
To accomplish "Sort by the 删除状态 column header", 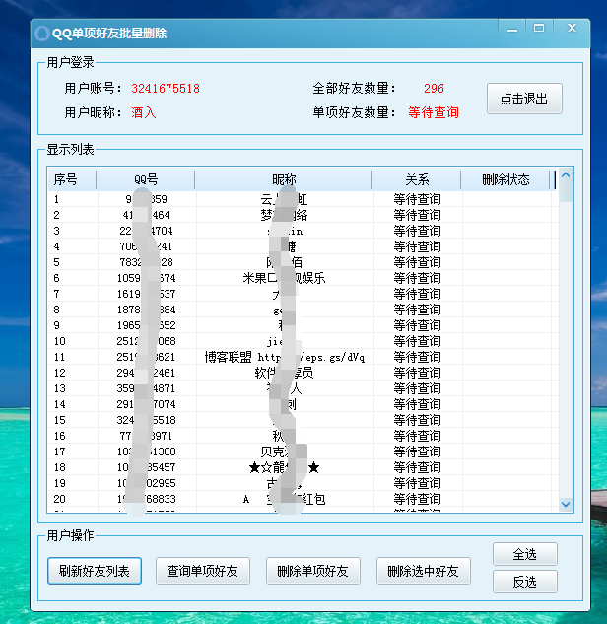I will (506, 179).
